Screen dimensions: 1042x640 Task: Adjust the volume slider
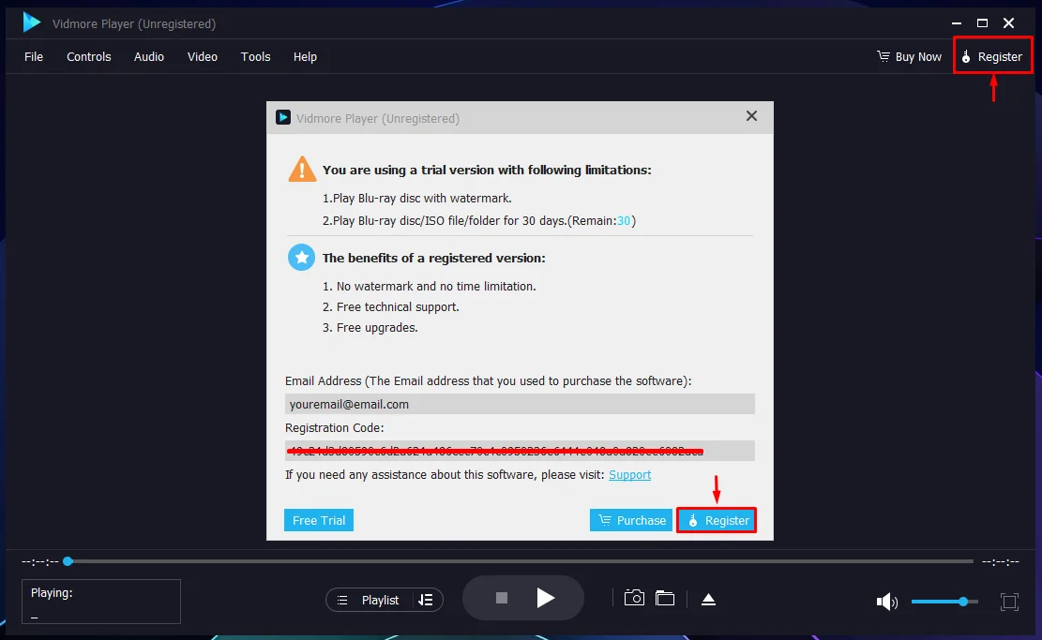944,602
